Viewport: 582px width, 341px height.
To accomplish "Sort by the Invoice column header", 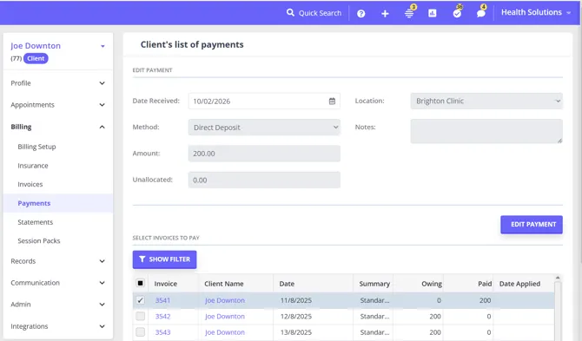I will click(x=166, y=284).
